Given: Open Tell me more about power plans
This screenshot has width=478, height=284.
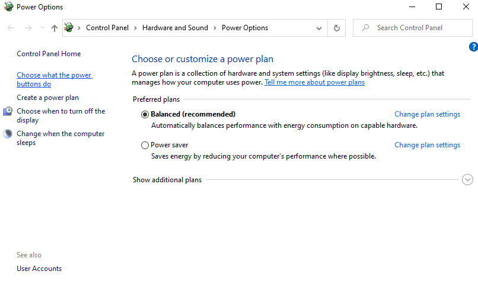Looking at the screenshot, I should coord(314,82).
